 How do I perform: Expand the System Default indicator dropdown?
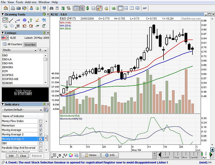(22, 110)
